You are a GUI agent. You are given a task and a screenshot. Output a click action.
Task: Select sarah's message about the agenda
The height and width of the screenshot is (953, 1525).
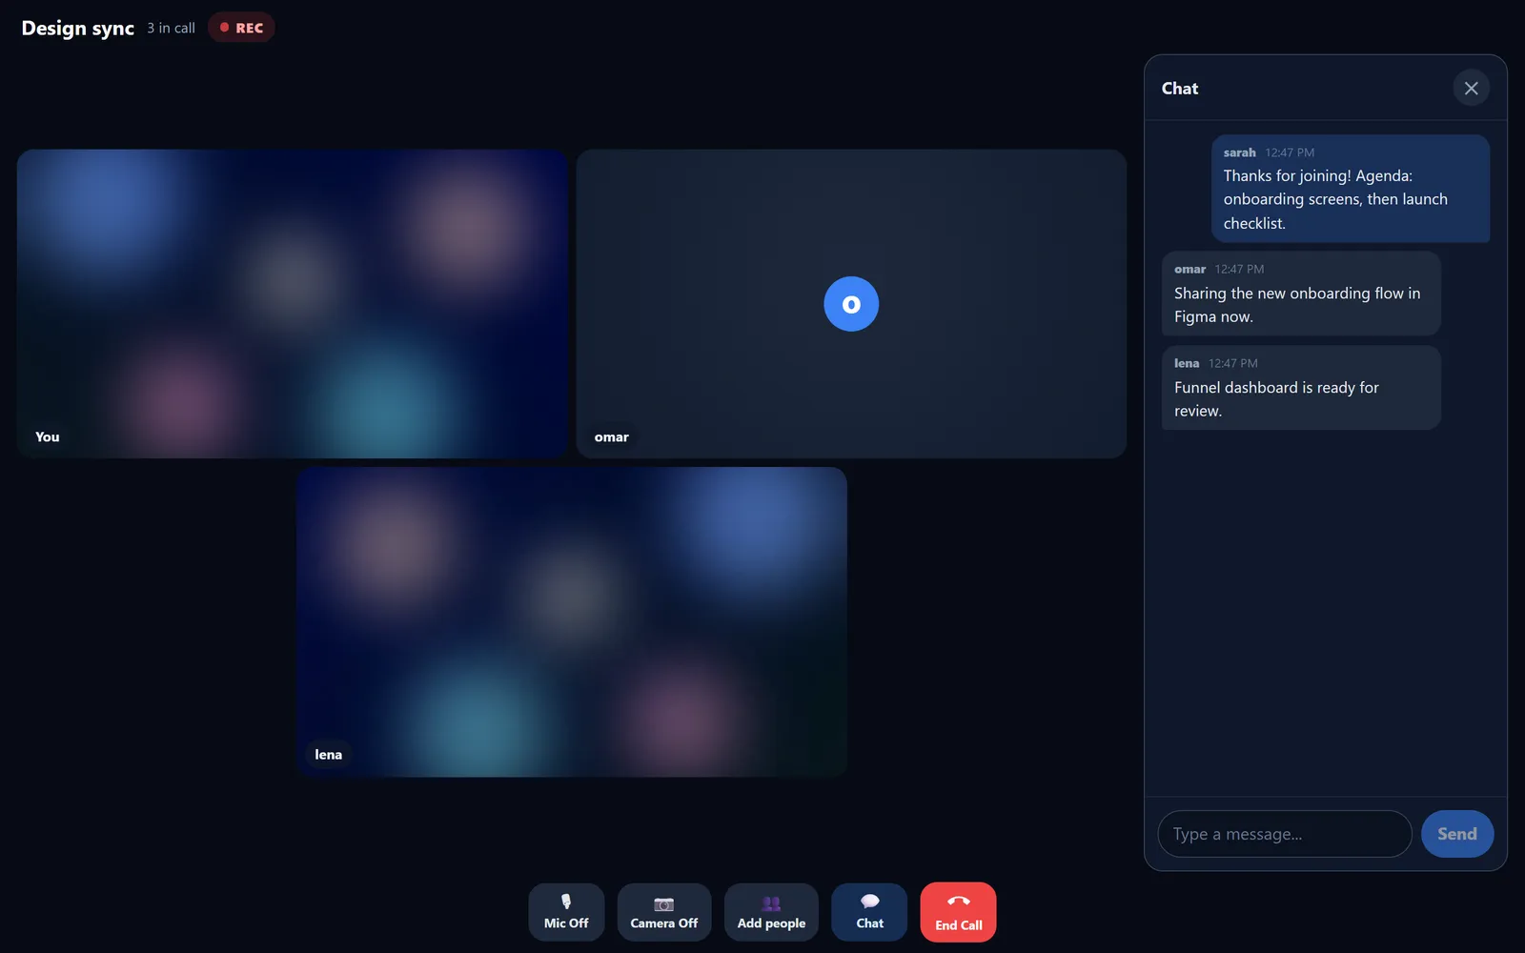point(1351,189)
